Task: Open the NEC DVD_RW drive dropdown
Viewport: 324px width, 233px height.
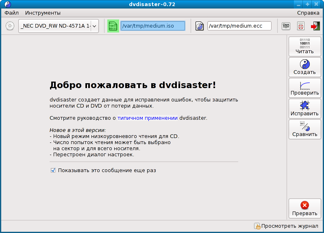Action: [x=59, y=26]
